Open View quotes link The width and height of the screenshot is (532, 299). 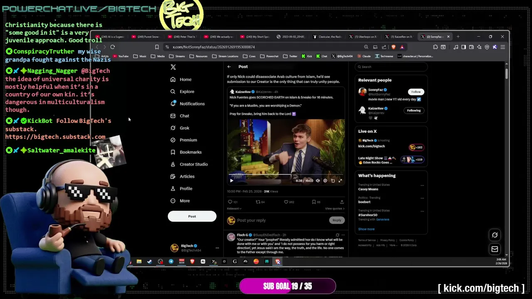335,208
